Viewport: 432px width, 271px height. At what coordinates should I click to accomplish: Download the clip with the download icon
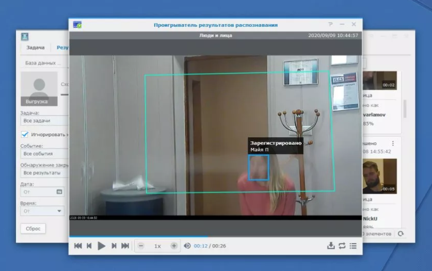(331, 246)
